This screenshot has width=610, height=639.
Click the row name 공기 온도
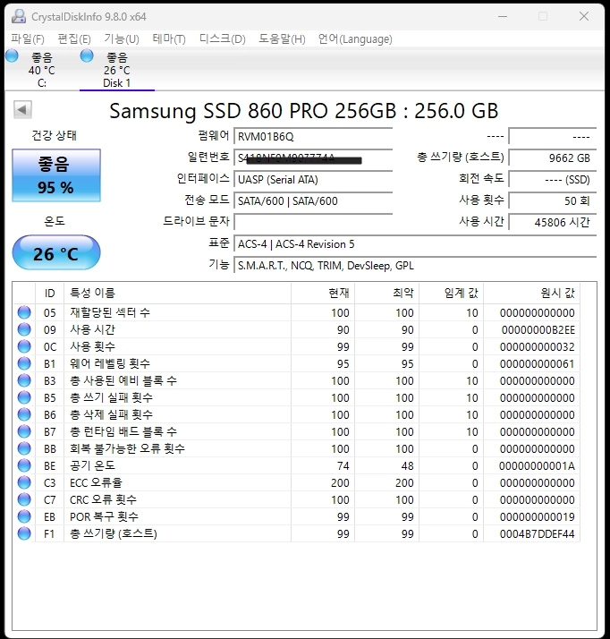tap(92, 465)
